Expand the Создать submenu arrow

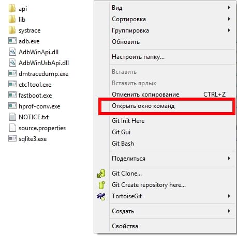(229, 211)
